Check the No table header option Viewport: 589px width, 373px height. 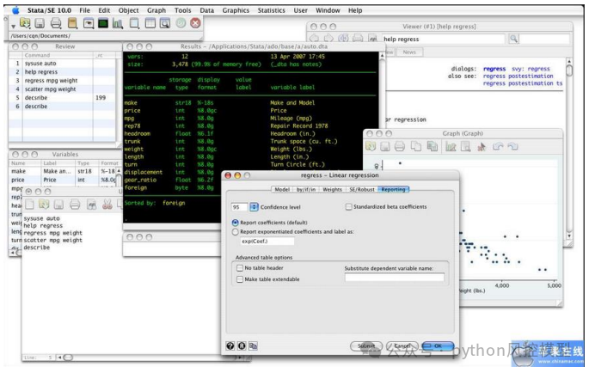coord(240,268)
